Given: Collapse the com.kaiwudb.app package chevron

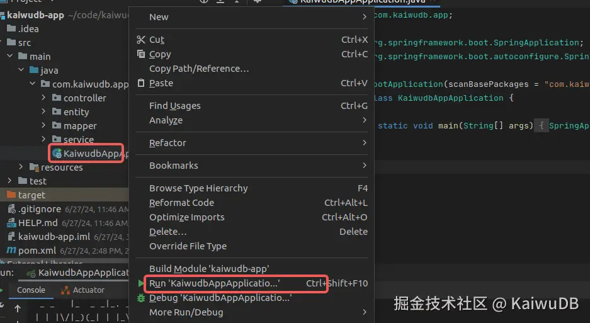Looking at the screenshot, I should 32,84.
